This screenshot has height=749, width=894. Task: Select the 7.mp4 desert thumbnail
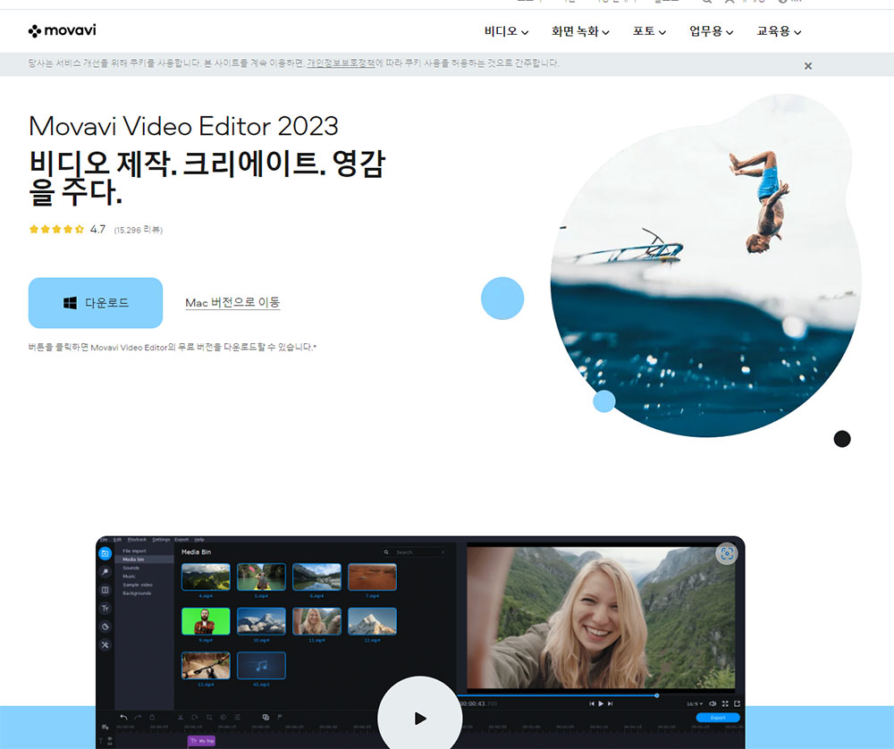(372, 576)
